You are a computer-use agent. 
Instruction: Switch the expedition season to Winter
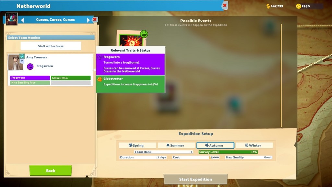point(254,145)
